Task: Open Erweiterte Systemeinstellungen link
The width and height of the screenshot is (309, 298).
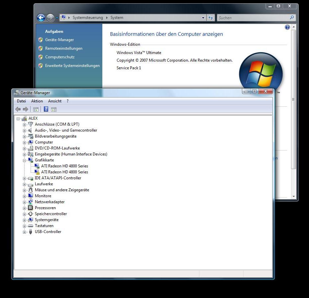Action: coord(72,66)
